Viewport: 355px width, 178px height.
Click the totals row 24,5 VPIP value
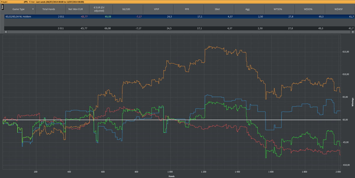pyautogui.click(x=169, y=28)
